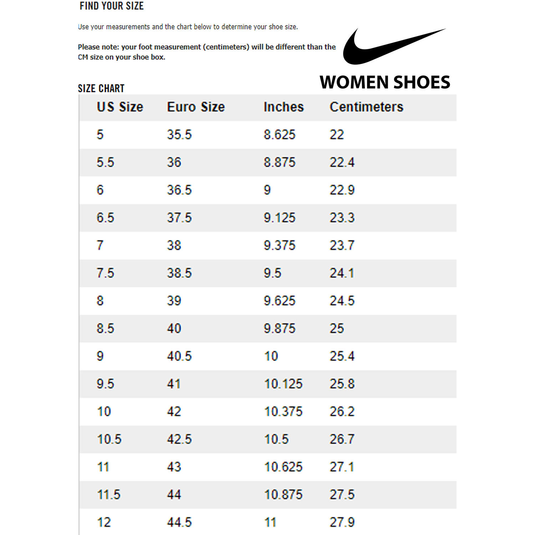
Task: Click the WOMEN SHOES heading
Action: coord(385,82)
